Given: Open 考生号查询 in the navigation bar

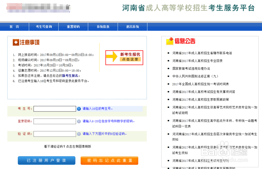Looking at the screenshot, I should point(44,27).
